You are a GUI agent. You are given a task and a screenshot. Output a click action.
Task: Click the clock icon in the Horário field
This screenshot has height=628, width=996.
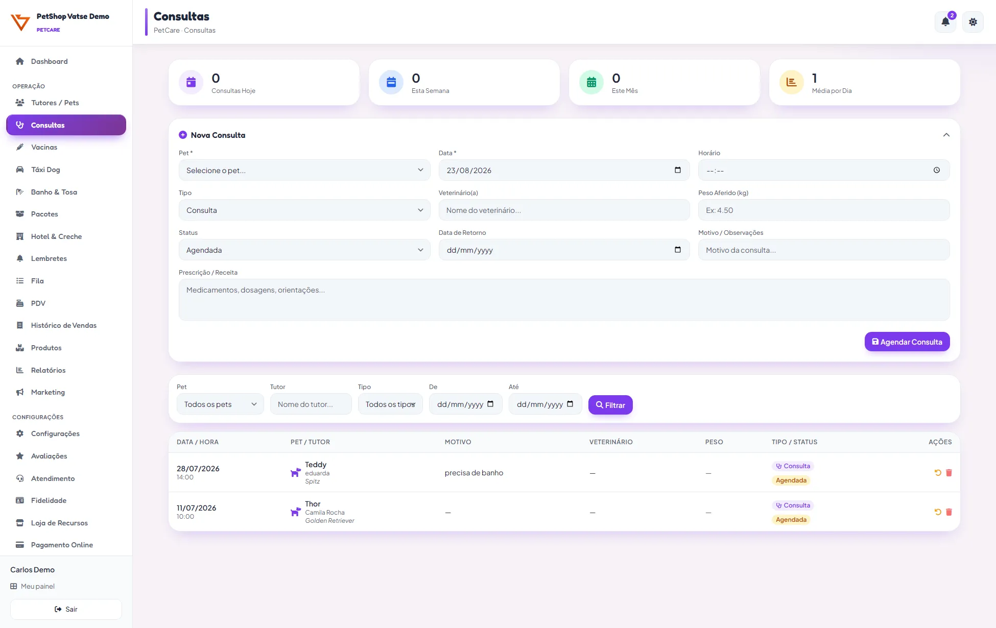click(937, 170)
